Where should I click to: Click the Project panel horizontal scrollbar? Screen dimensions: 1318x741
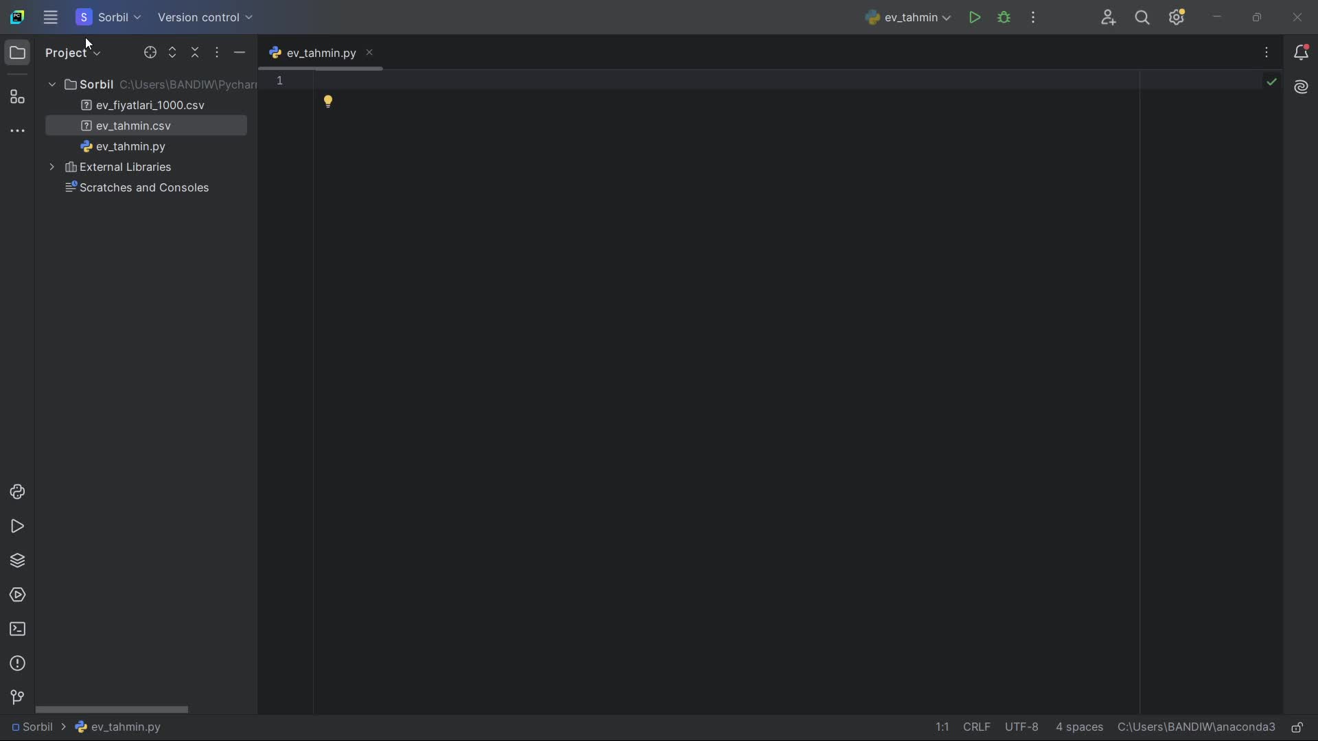click(112, 709)
